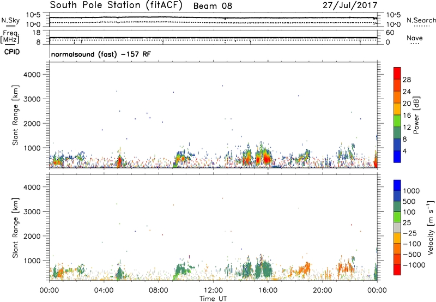This screenshot has height=302, width=436.
Task: Click the '-500' velocity colorbar tick label
Action: (x=412, y=255)
